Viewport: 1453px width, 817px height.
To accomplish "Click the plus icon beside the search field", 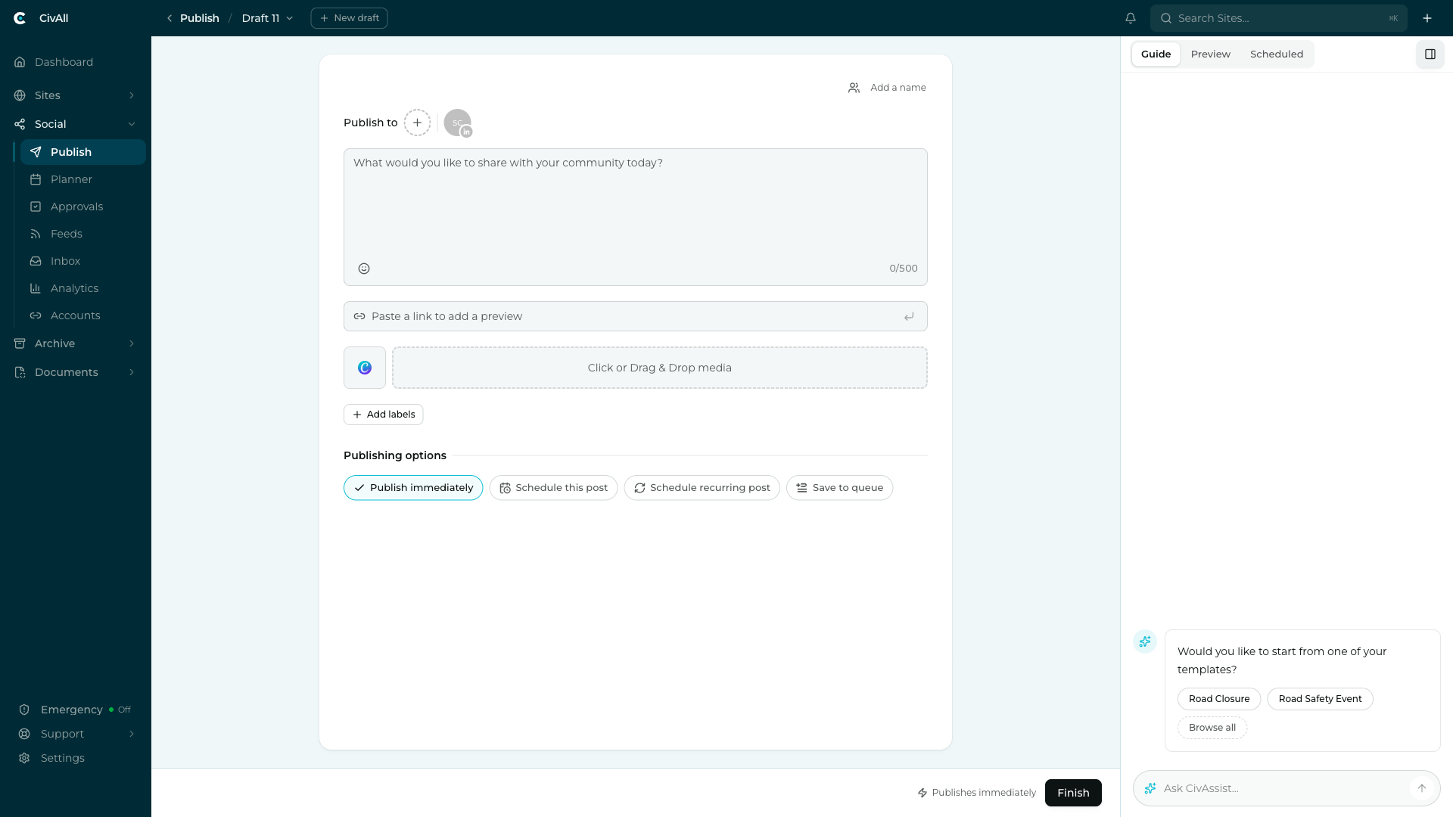I will (x=1427, y=18).
